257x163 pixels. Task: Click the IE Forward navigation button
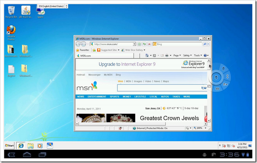point(83,44)
